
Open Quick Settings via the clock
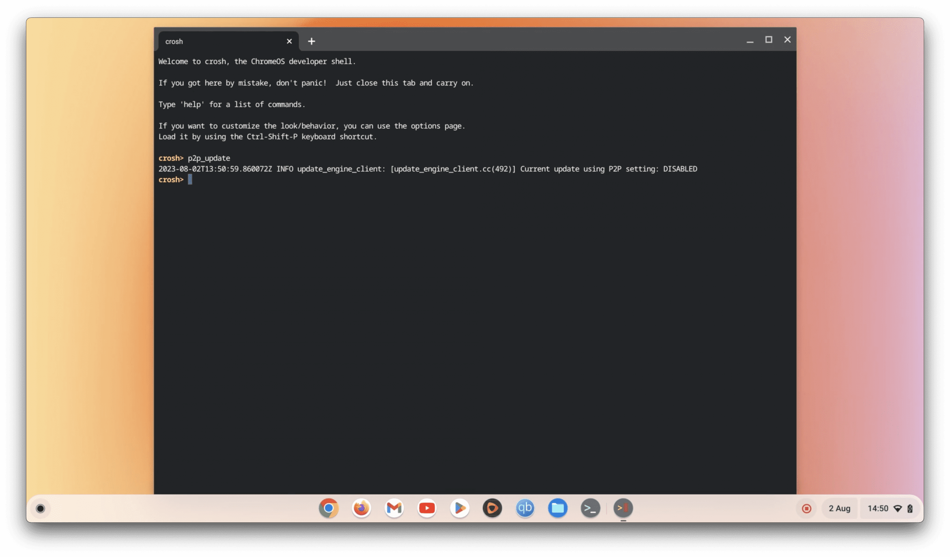878,508
